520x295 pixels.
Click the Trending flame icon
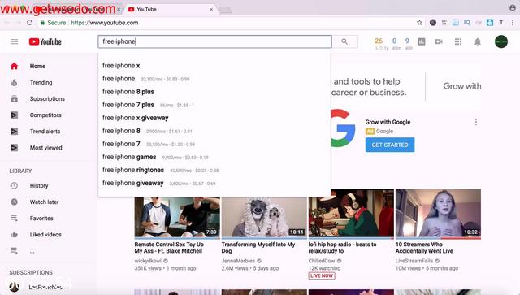(14, 82)
